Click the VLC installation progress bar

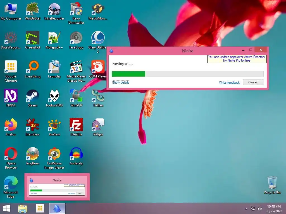click(187, 74)
